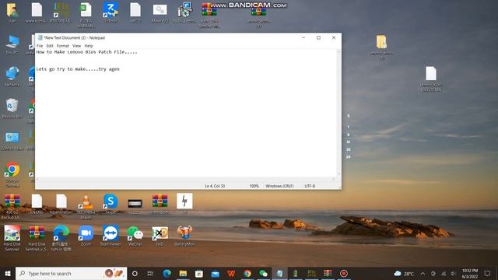498x280 pixels.
Task: Open Microsoft Edge from the taskbar
Action: (x=167, y=273)
